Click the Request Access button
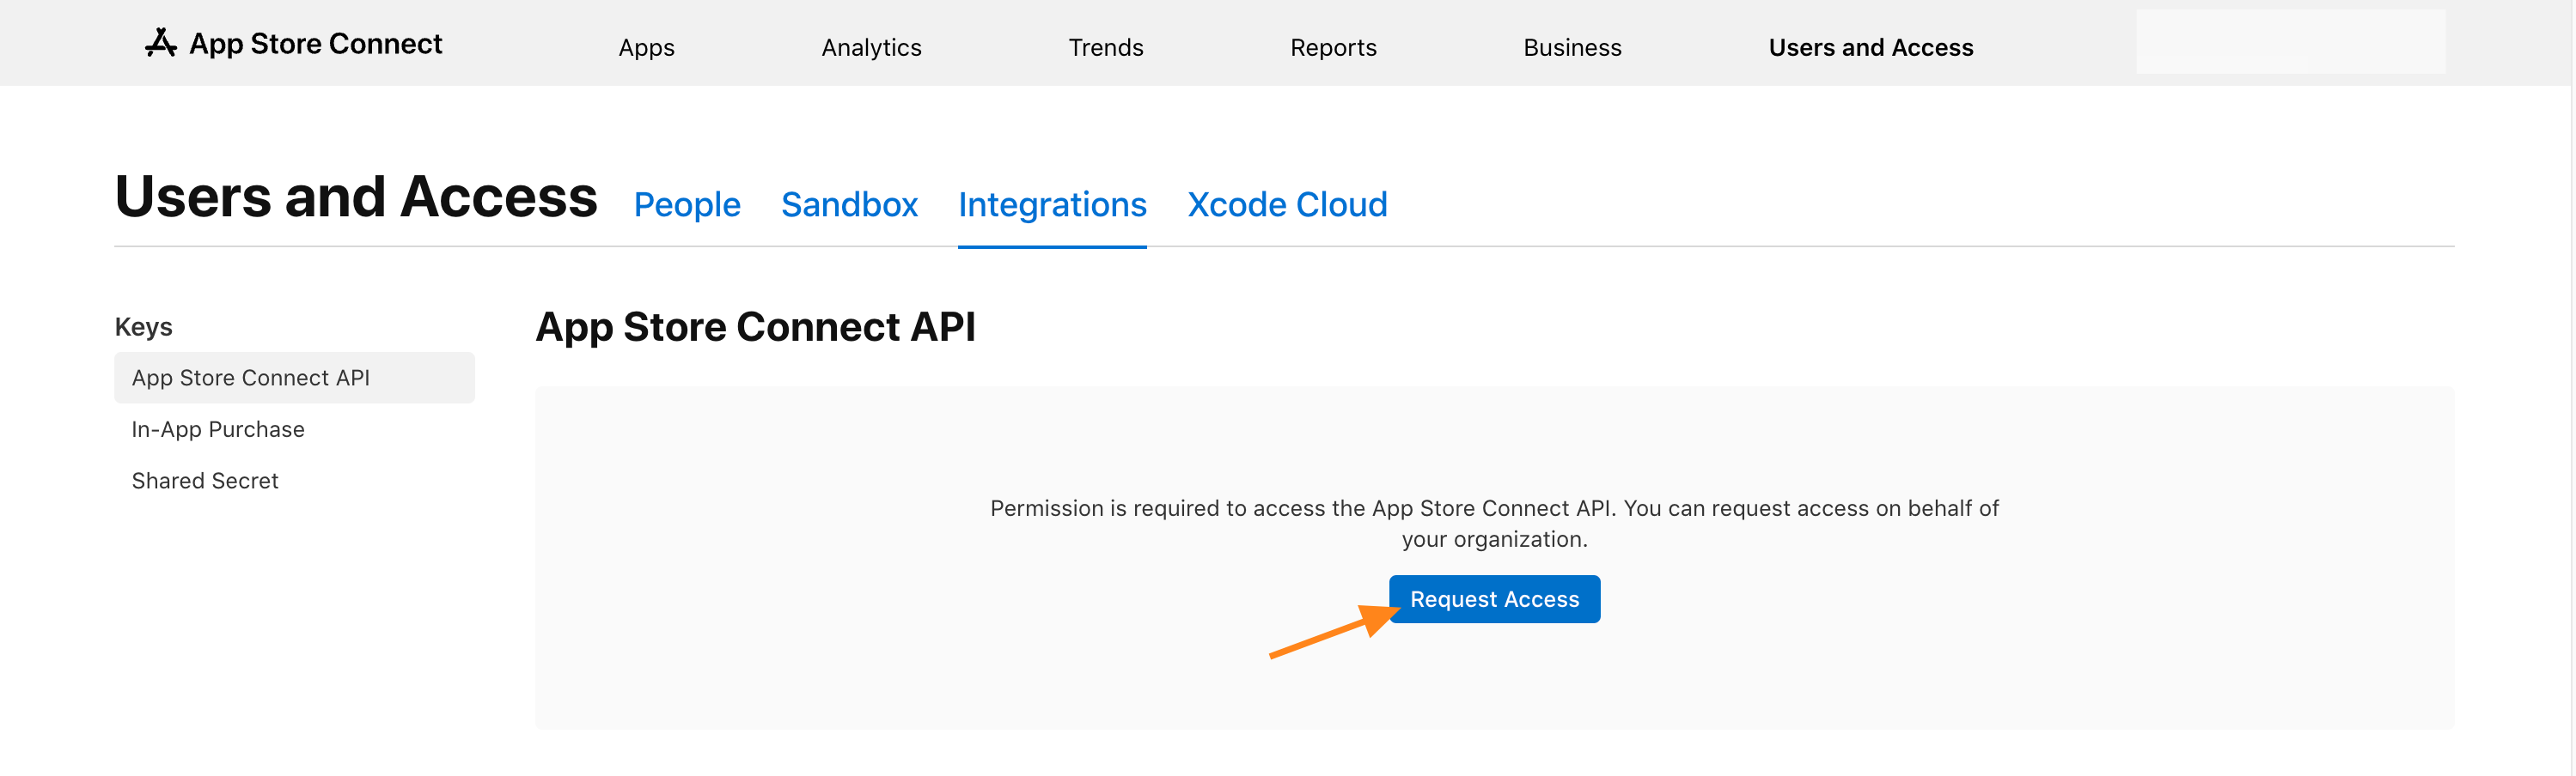 [1494, 599]
